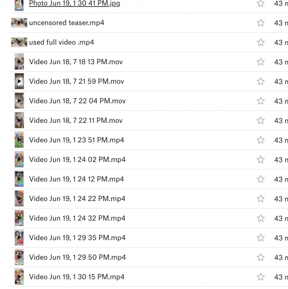Click star icon for Video Jun 18, 7 22 04 PM.mov
The height and width of the screenshot is (289, 288).
(x=261, y=101)
